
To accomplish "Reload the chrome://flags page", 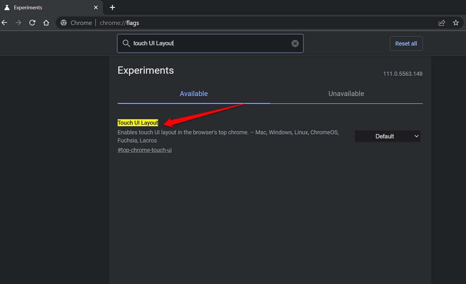I will coord(32,23).
